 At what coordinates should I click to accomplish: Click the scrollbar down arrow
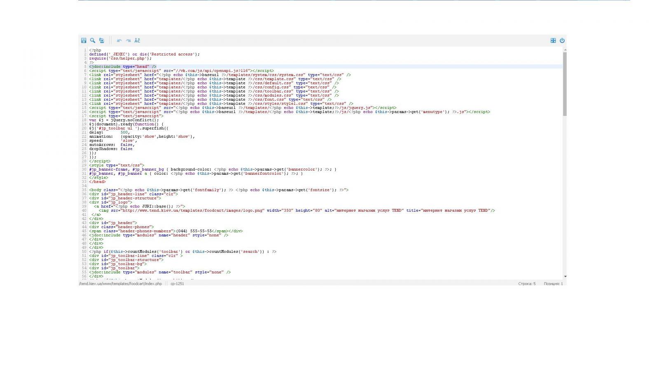point(565,277)
